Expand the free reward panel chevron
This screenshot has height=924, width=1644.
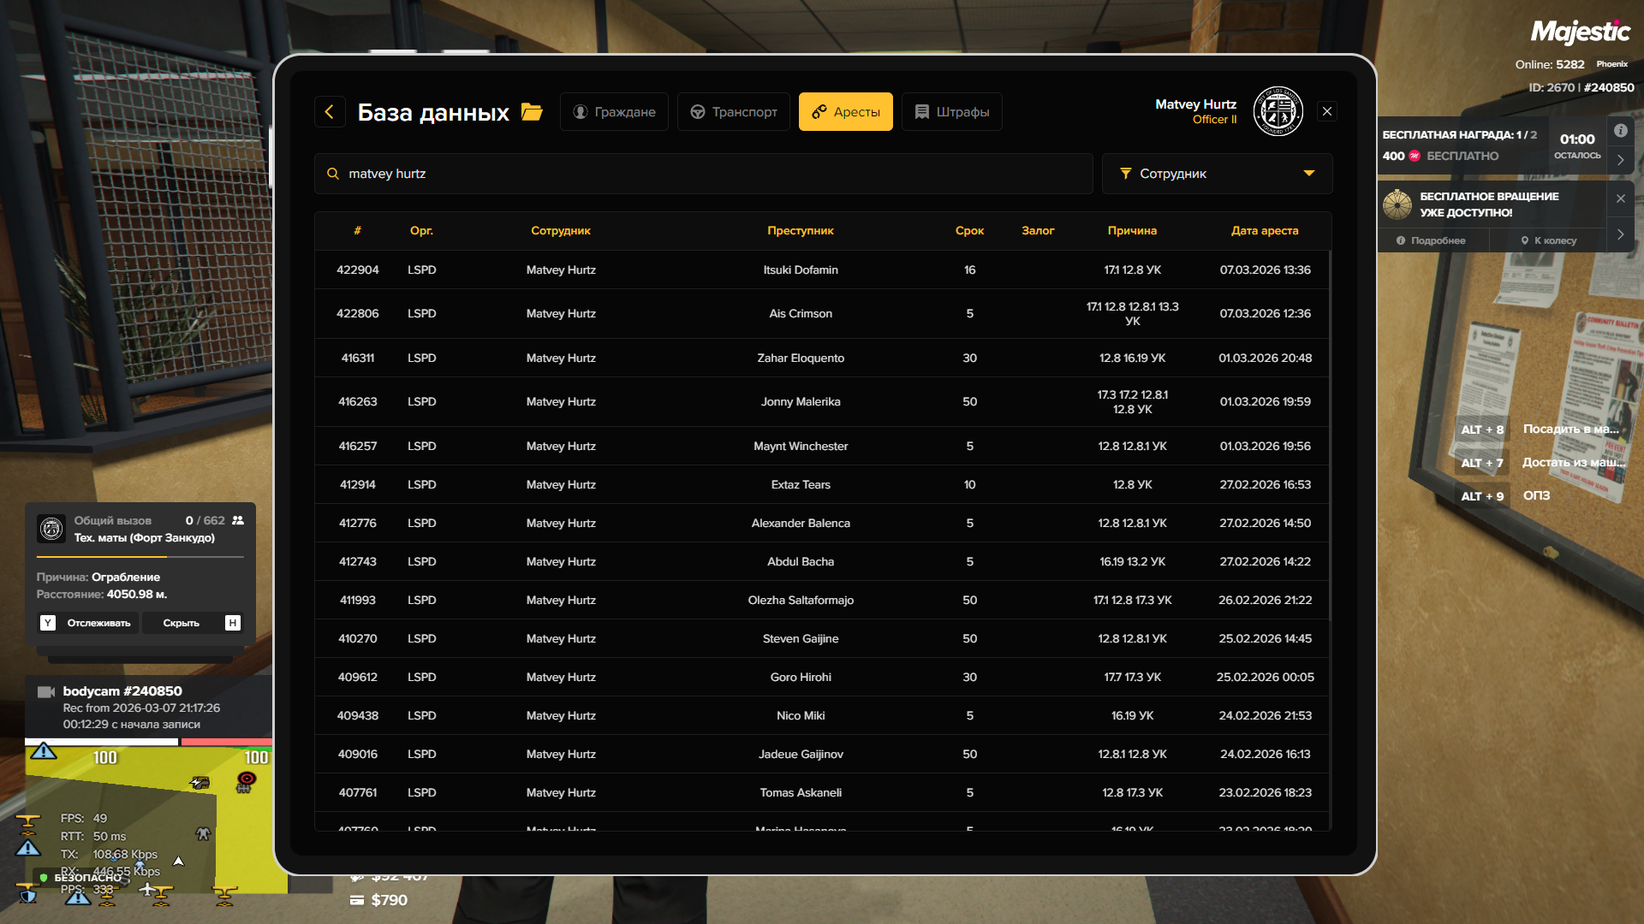click(x=1620, y=160)
